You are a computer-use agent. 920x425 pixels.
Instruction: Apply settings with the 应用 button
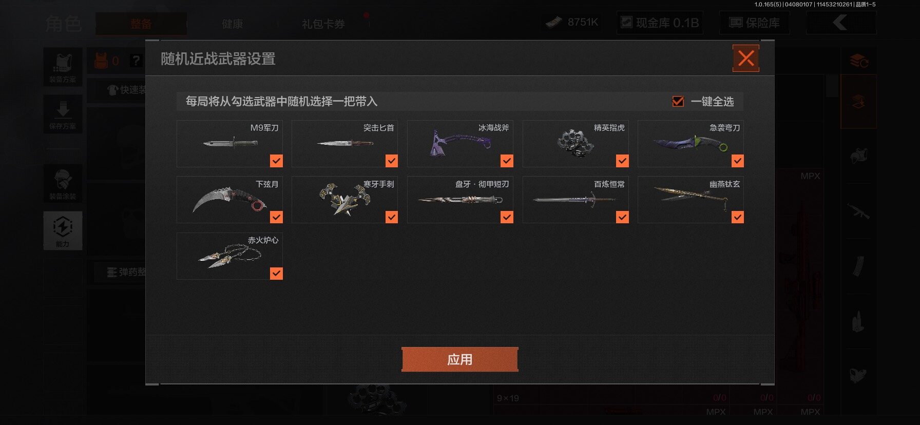(459, 359)
